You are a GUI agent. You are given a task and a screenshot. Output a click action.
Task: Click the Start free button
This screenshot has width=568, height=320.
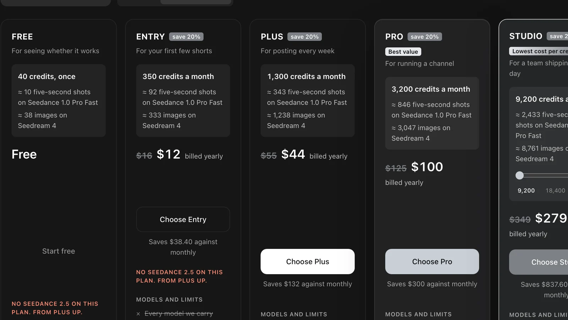tap(59, 251)
